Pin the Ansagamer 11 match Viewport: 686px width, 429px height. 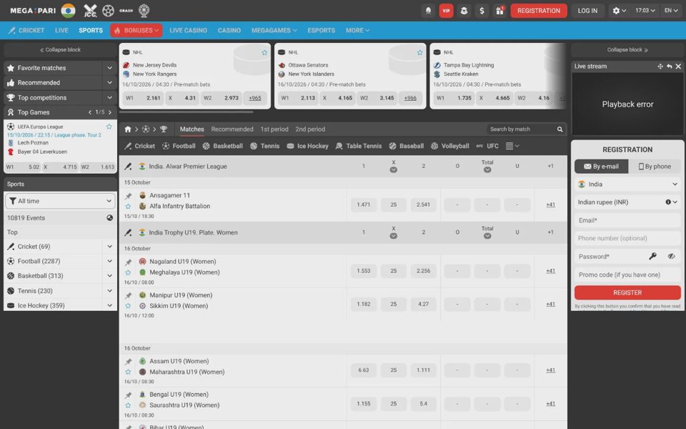[128, 196]
